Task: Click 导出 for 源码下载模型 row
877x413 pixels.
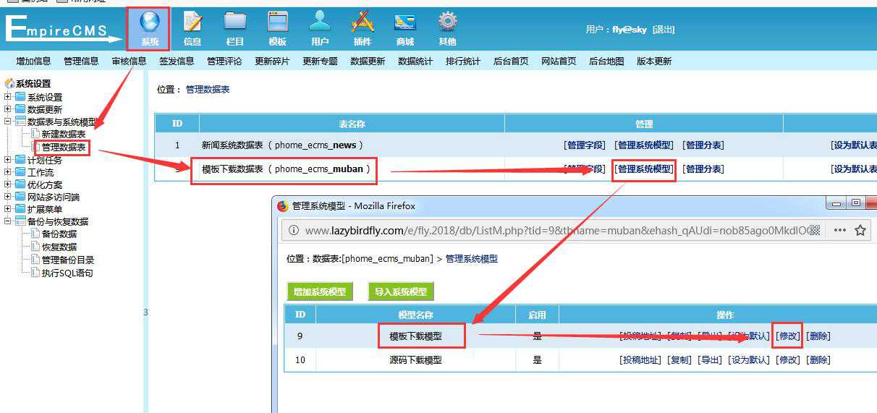Action: 710,360
